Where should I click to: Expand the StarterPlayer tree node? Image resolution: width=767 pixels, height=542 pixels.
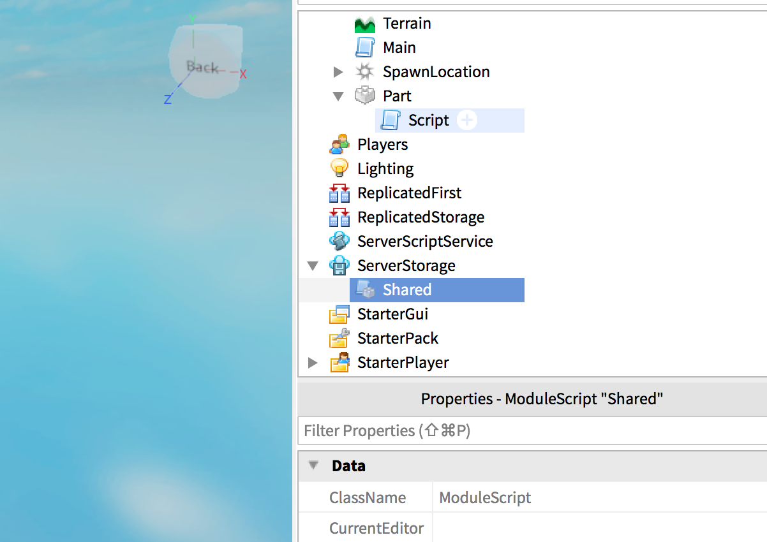click(313, 363)
